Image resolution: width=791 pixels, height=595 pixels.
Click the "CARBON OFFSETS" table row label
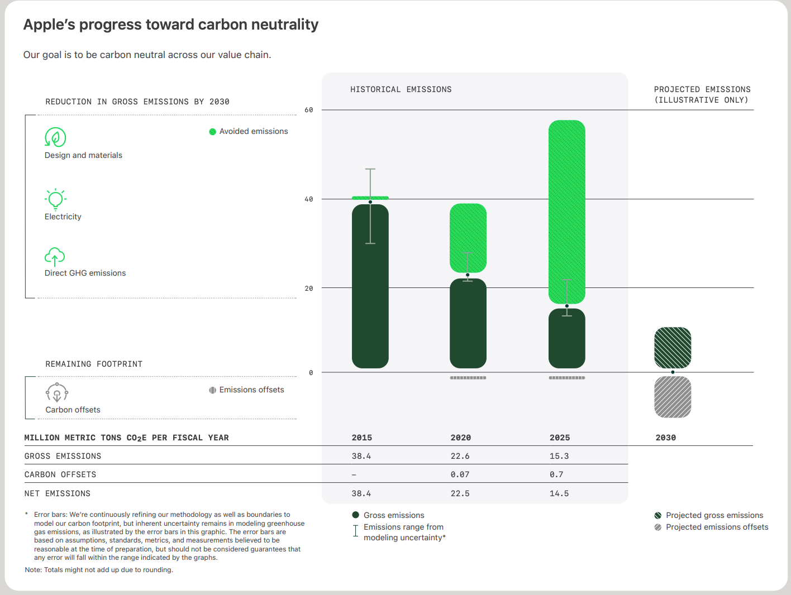coord(60,474)
